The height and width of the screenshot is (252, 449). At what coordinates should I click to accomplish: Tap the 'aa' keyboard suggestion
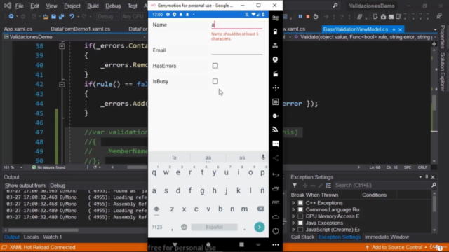(208, 157)
